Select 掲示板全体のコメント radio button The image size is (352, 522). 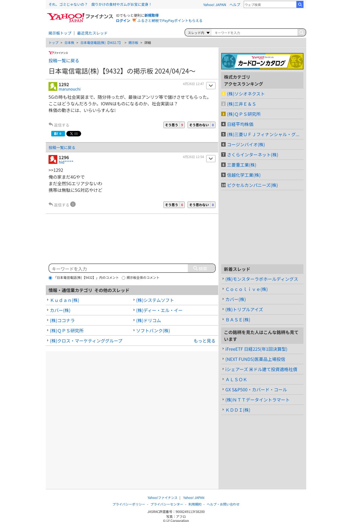click(123, 278)
